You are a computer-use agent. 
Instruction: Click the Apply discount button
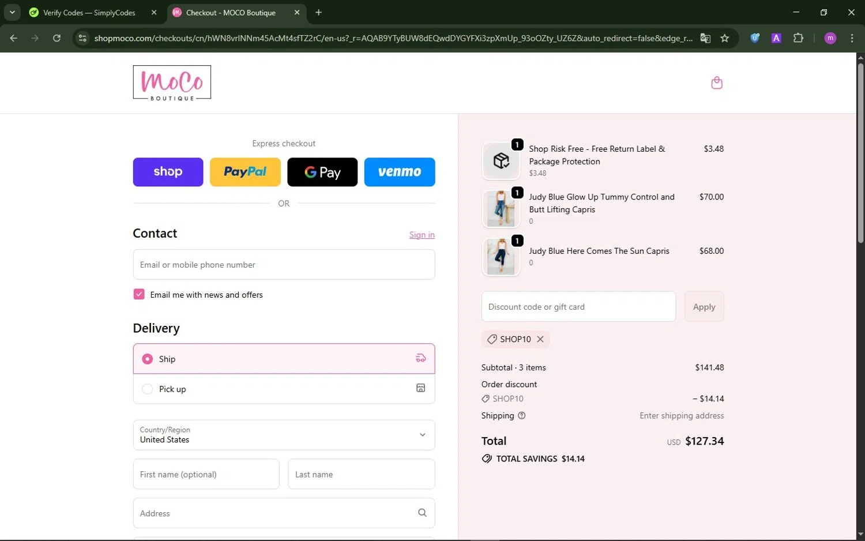pos(704,307)
